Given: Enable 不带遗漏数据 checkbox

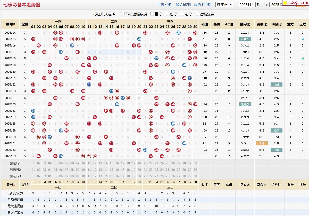Looking at the screenshot, I should pyautogui.click(x=123, y=14).
